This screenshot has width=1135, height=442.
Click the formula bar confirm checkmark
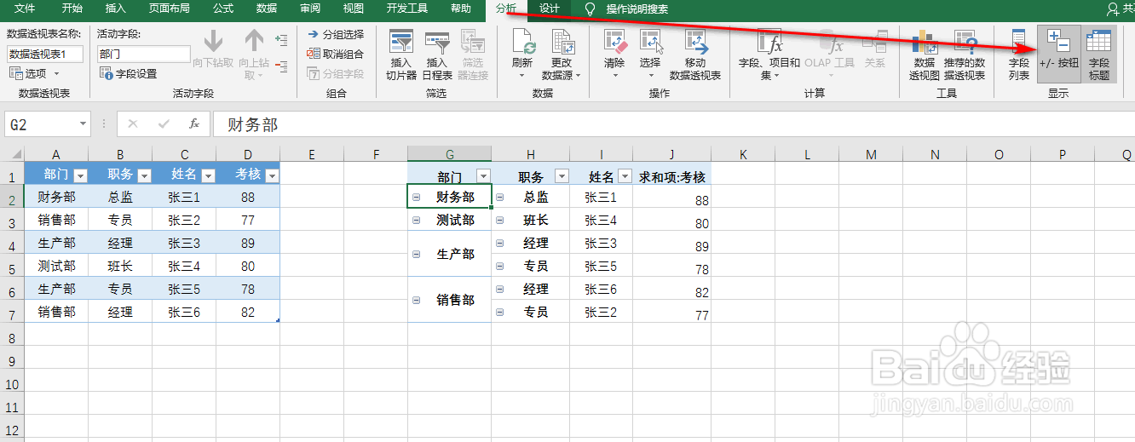tap(164, 124)
